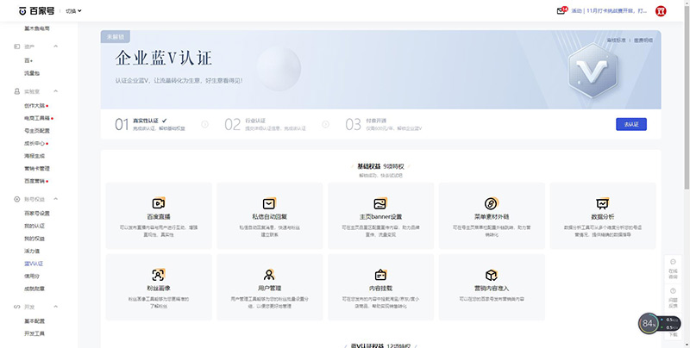Click the 账号权益 section icon in the sidebar

17,199
